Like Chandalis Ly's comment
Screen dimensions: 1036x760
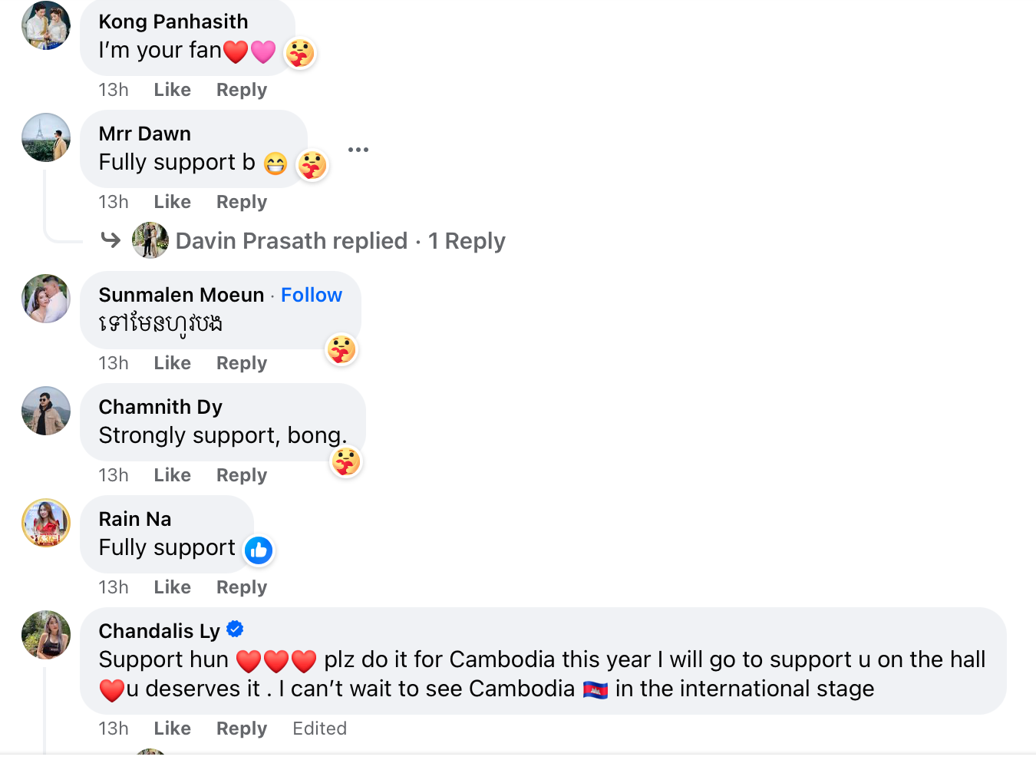click(172, 729)
